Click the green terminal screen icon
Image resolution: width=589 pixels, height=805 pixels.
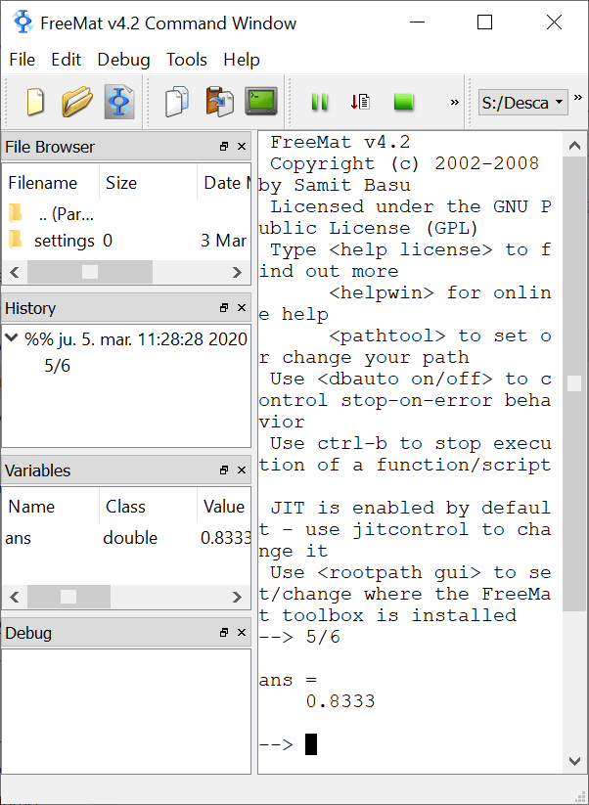coord(260,102)
